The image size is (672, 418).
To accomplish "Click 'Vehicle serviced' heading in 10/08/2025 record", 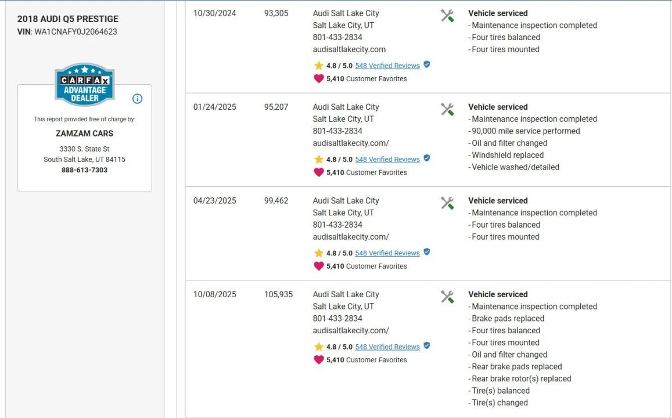I will tap(498, 295).
